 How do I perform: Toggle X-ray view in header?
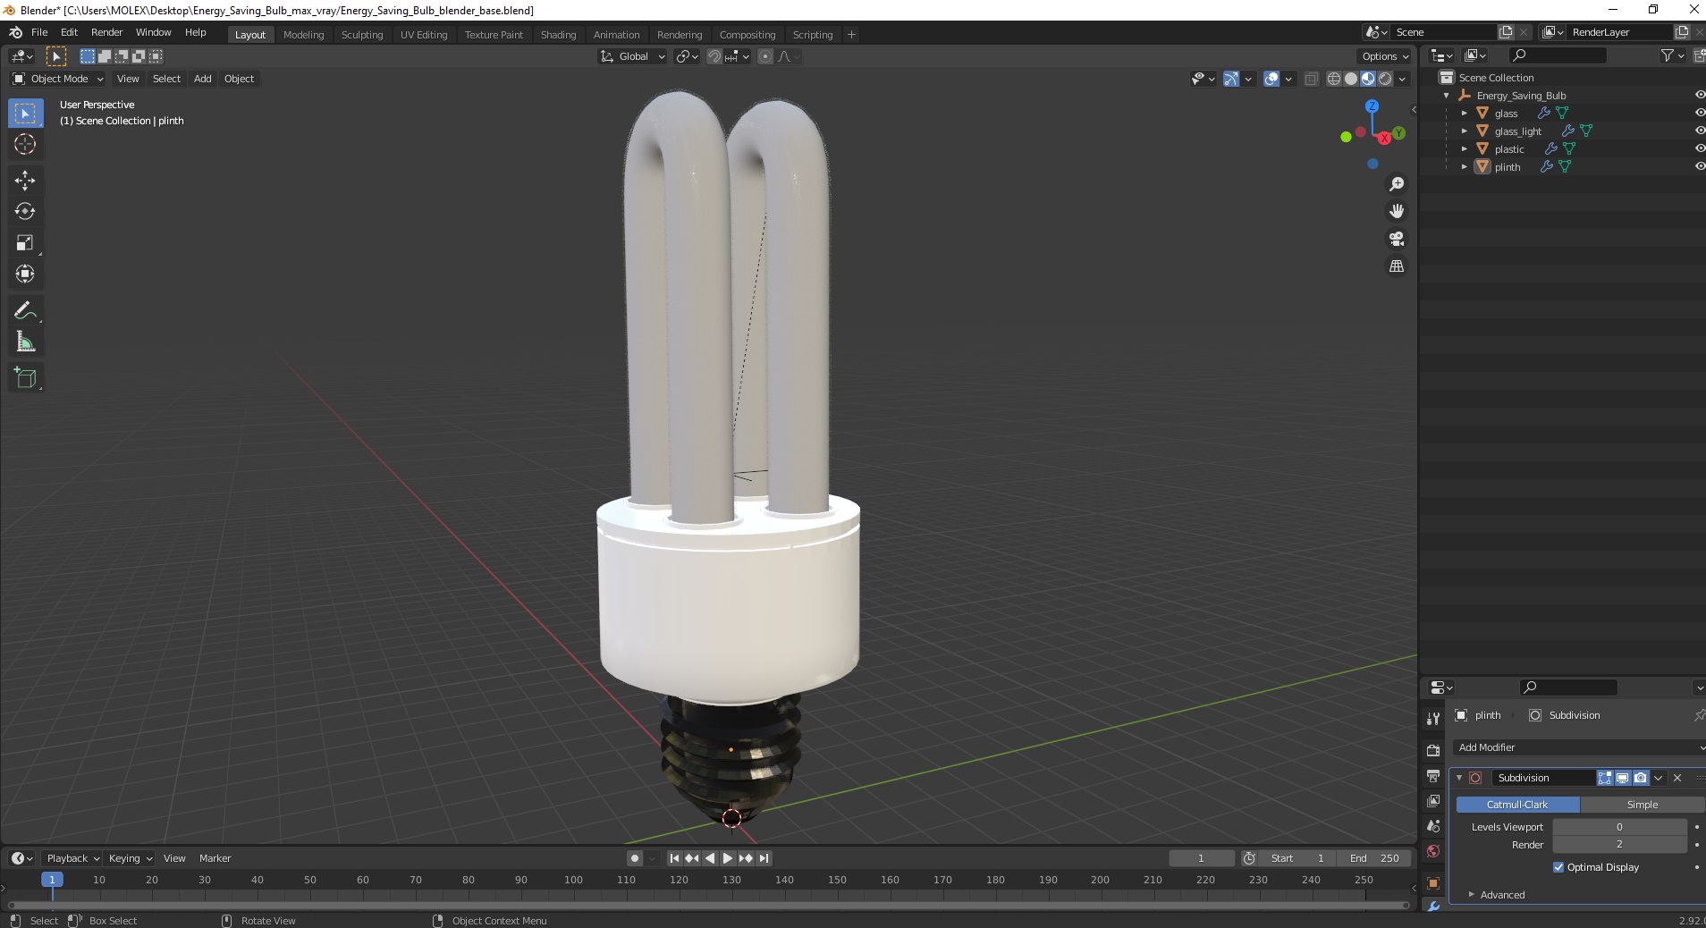click(1312, 79)
